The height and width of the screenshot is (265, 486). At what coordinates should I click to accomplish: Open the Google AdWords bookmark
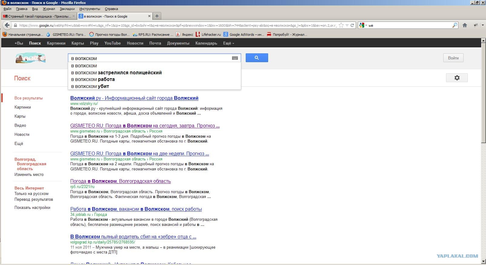(244, 35)
